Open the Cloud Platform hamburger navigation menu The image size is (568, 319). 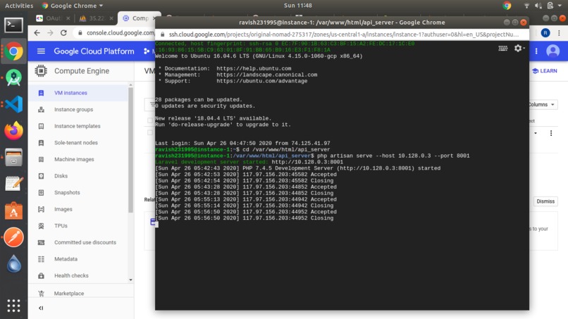(x=41, y=51)
